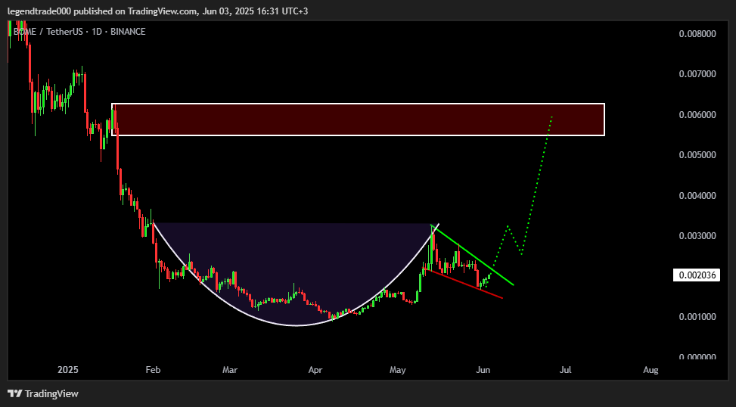
Task: Click the 0.004000 price axis label
Action: [697, 196]
